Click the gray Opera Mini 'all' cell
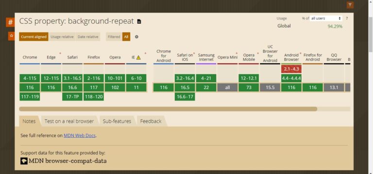This screenshot has width=373, height=174. pyautogui.click(x=227, y=87)
